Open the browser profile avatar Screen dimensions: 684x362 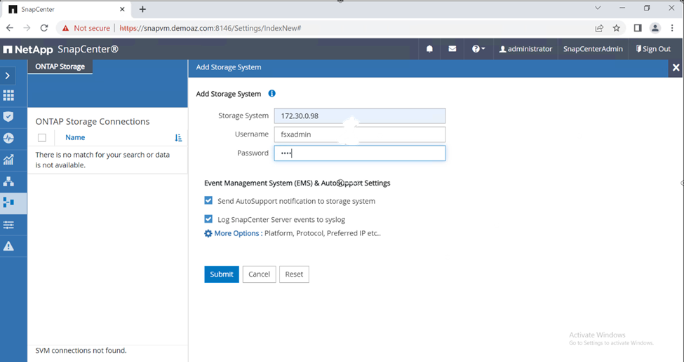[655, 28]
